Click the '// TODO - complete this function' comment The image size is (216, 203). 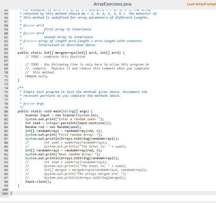(x=55, y=57)
